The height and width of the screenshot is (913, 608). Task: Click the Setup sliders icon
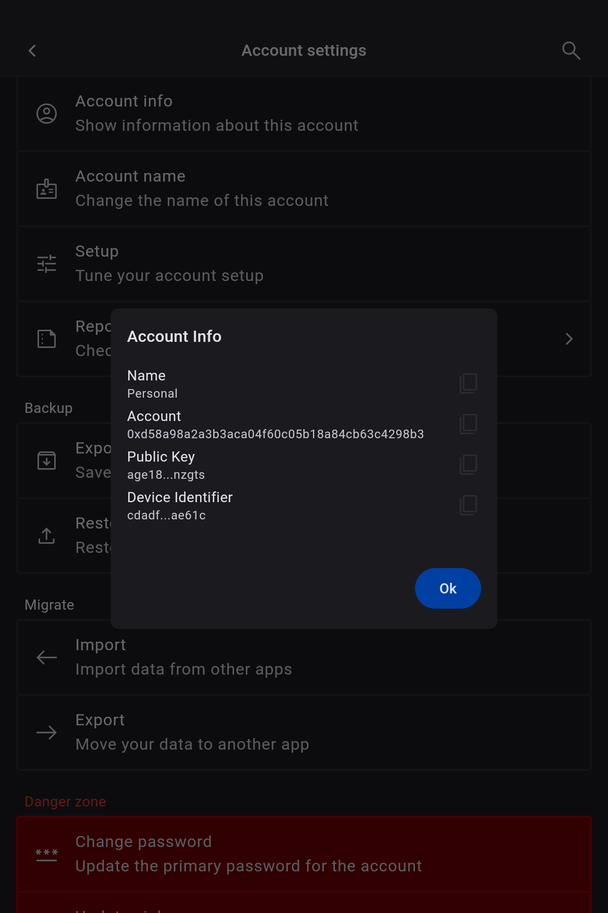[x=47, y=264]
